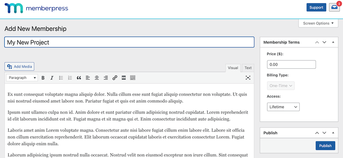Click the MemberPress logo
Screen dimensions: 343x158
coord(36,8)
